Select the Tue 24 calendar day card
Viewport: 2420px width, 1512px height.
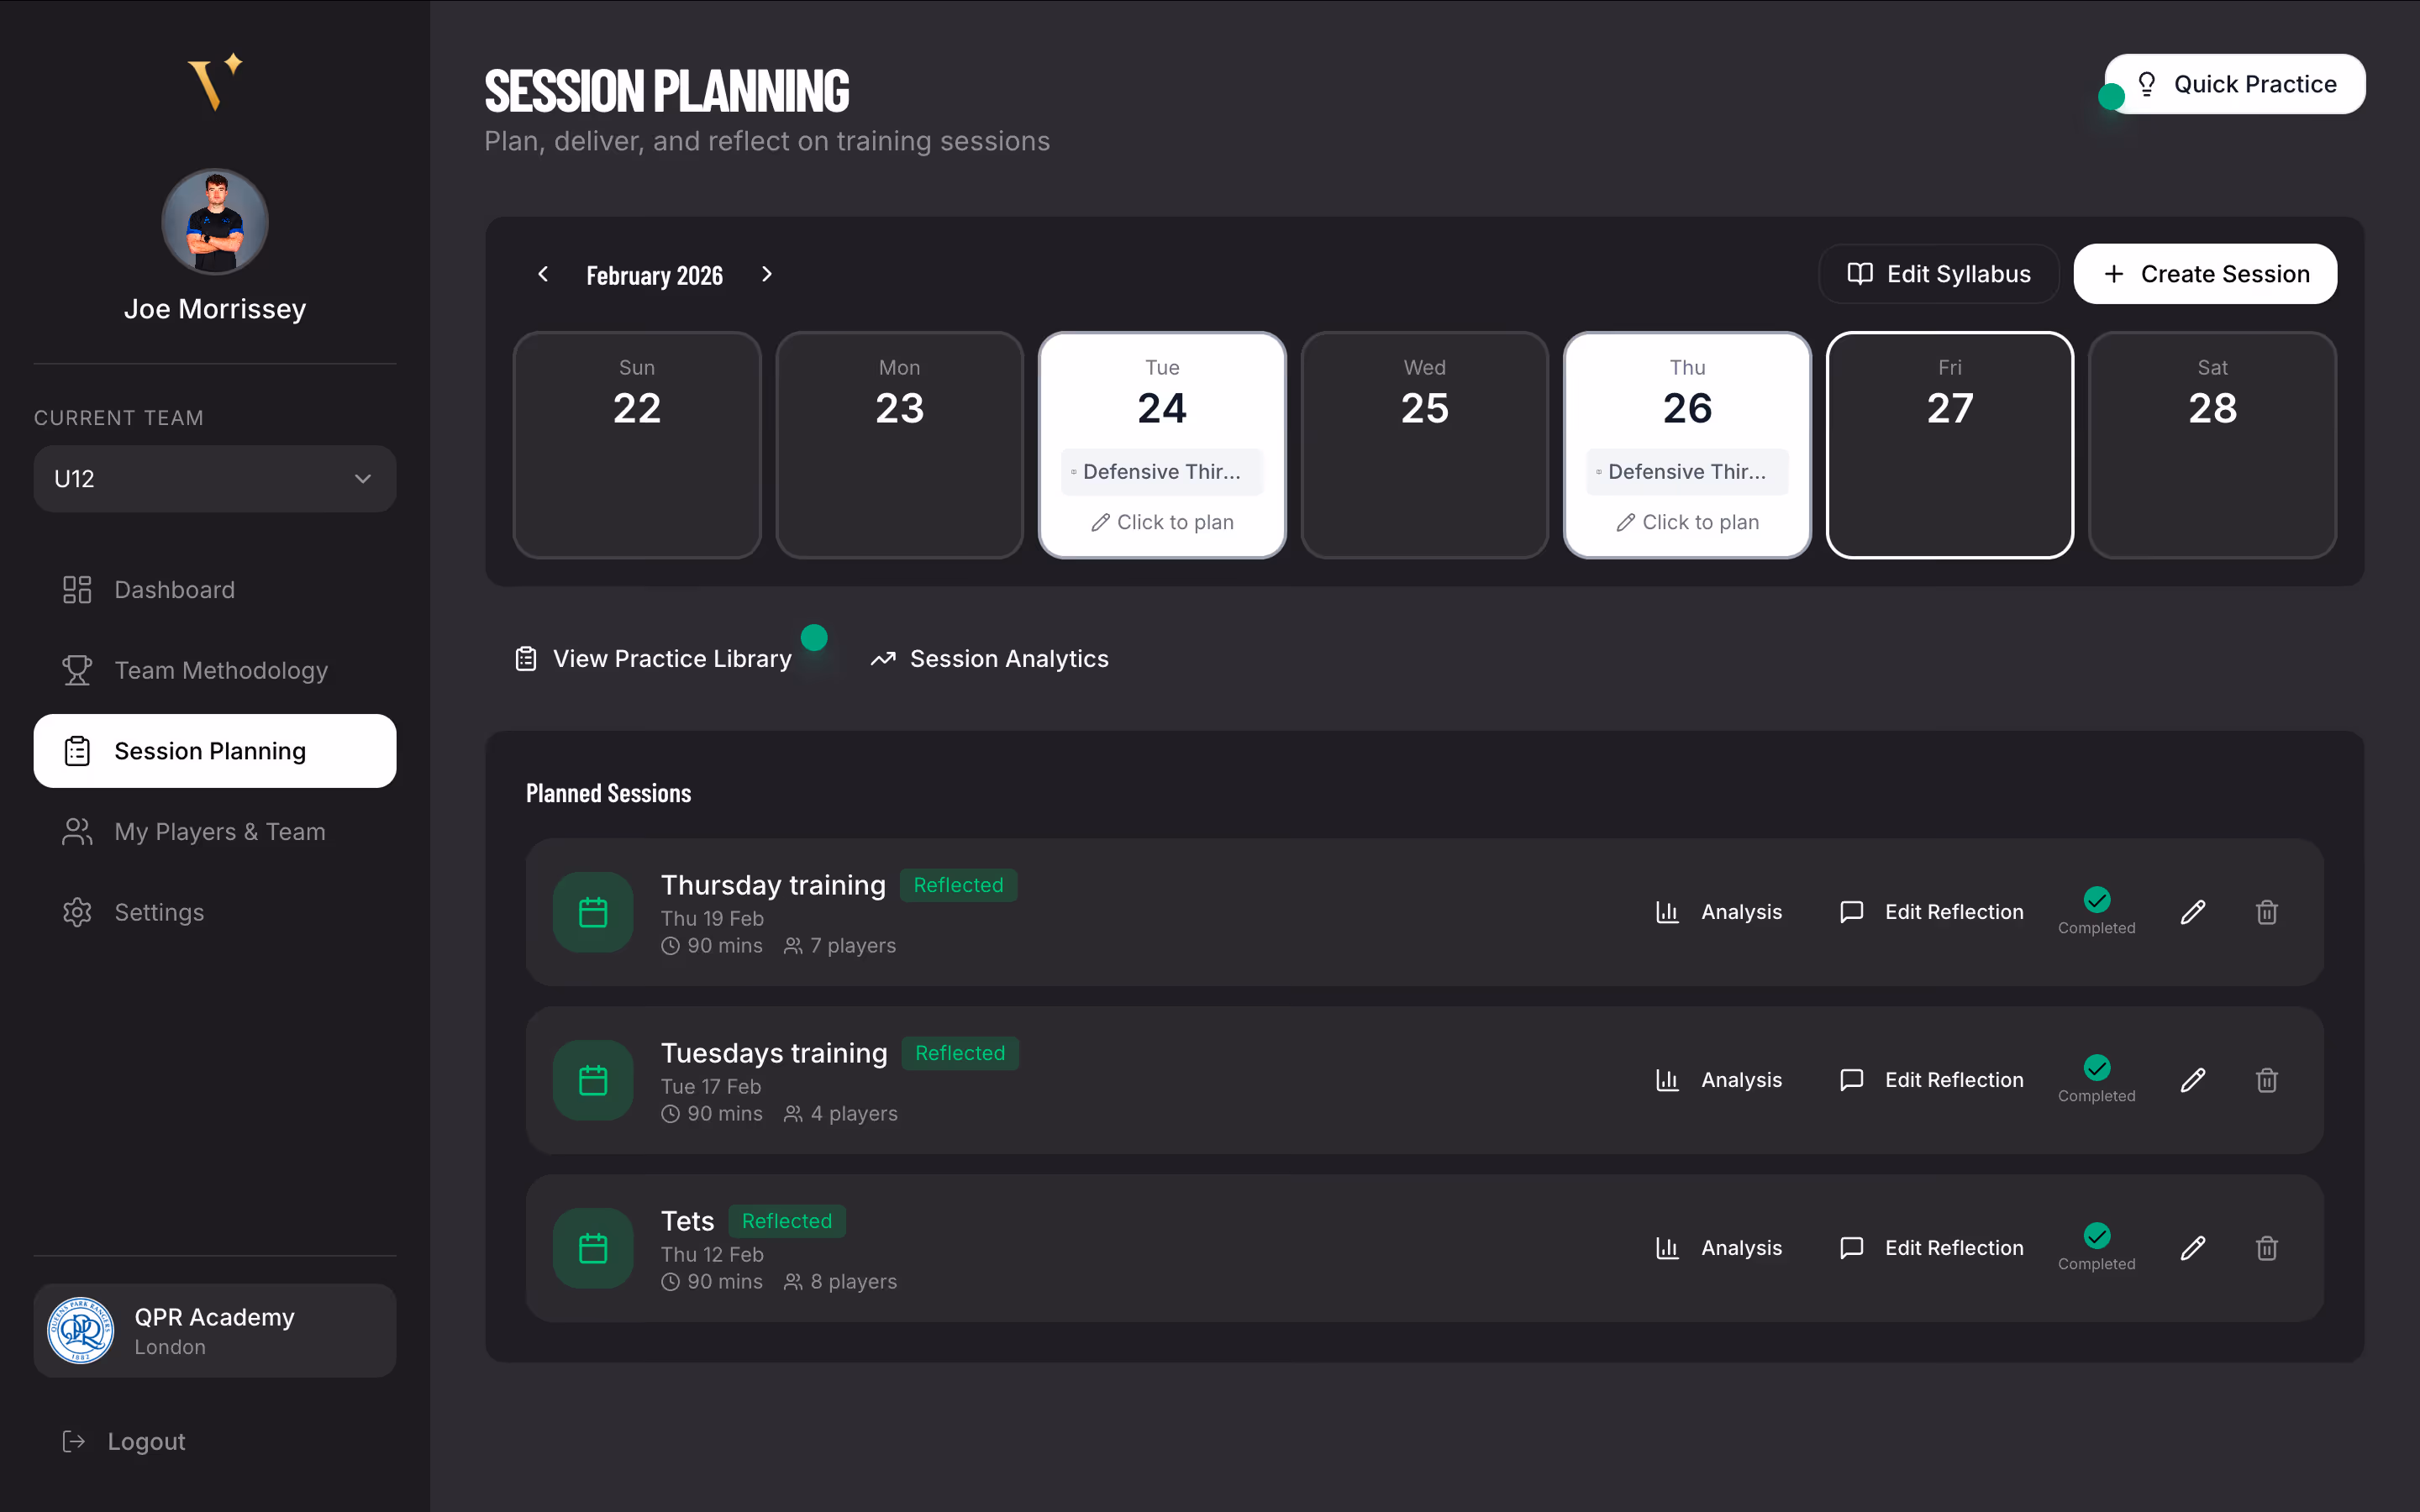pos(1161,400)
